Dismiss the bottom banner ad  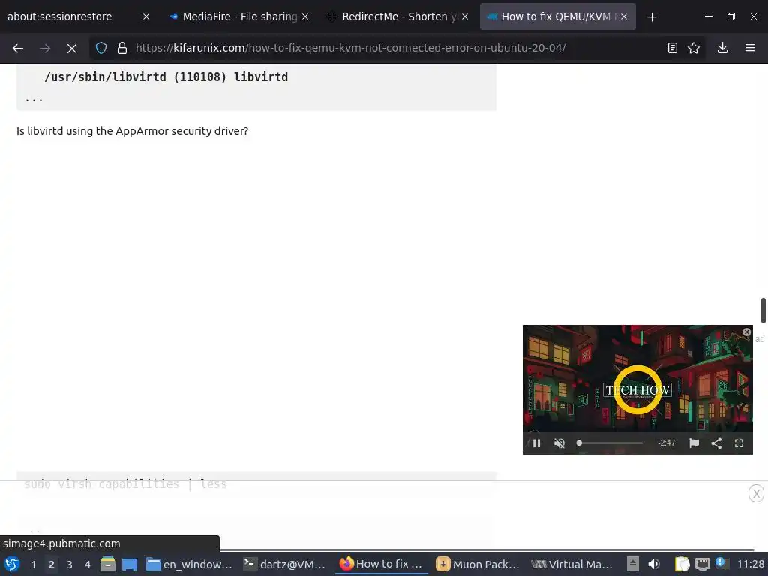pyautogui.click(x=756, y=493)
